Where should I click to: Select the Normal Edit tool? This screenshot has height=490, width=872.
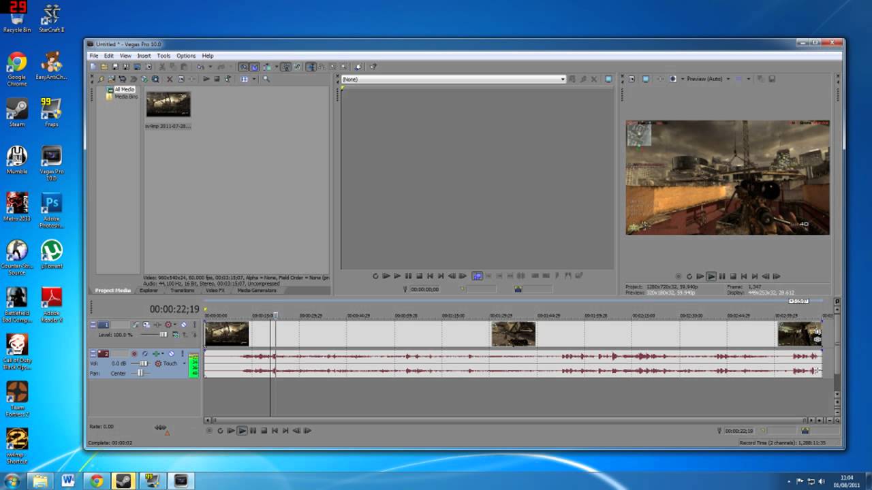pyautogui.click(x=310, y=67)
